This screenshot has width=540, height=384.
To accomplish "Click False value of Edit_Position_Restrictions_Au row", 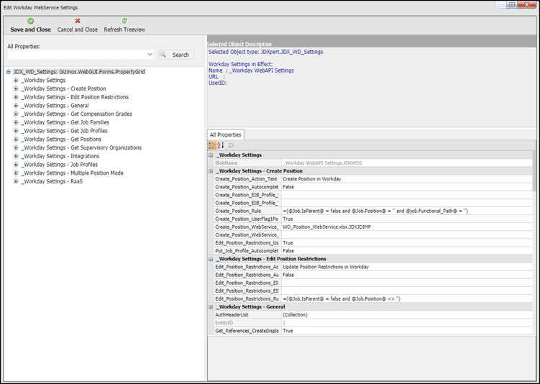I will [407, 275].
